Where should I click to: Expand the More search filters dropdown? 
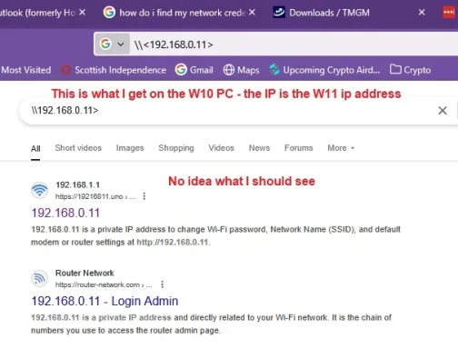(x=341, y=148)
